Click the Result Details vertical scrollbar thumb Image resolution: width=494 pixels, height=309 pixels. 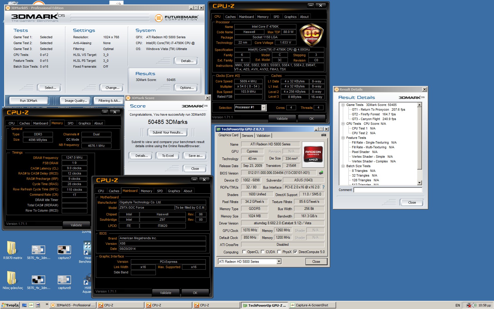[x=420, y=138]
